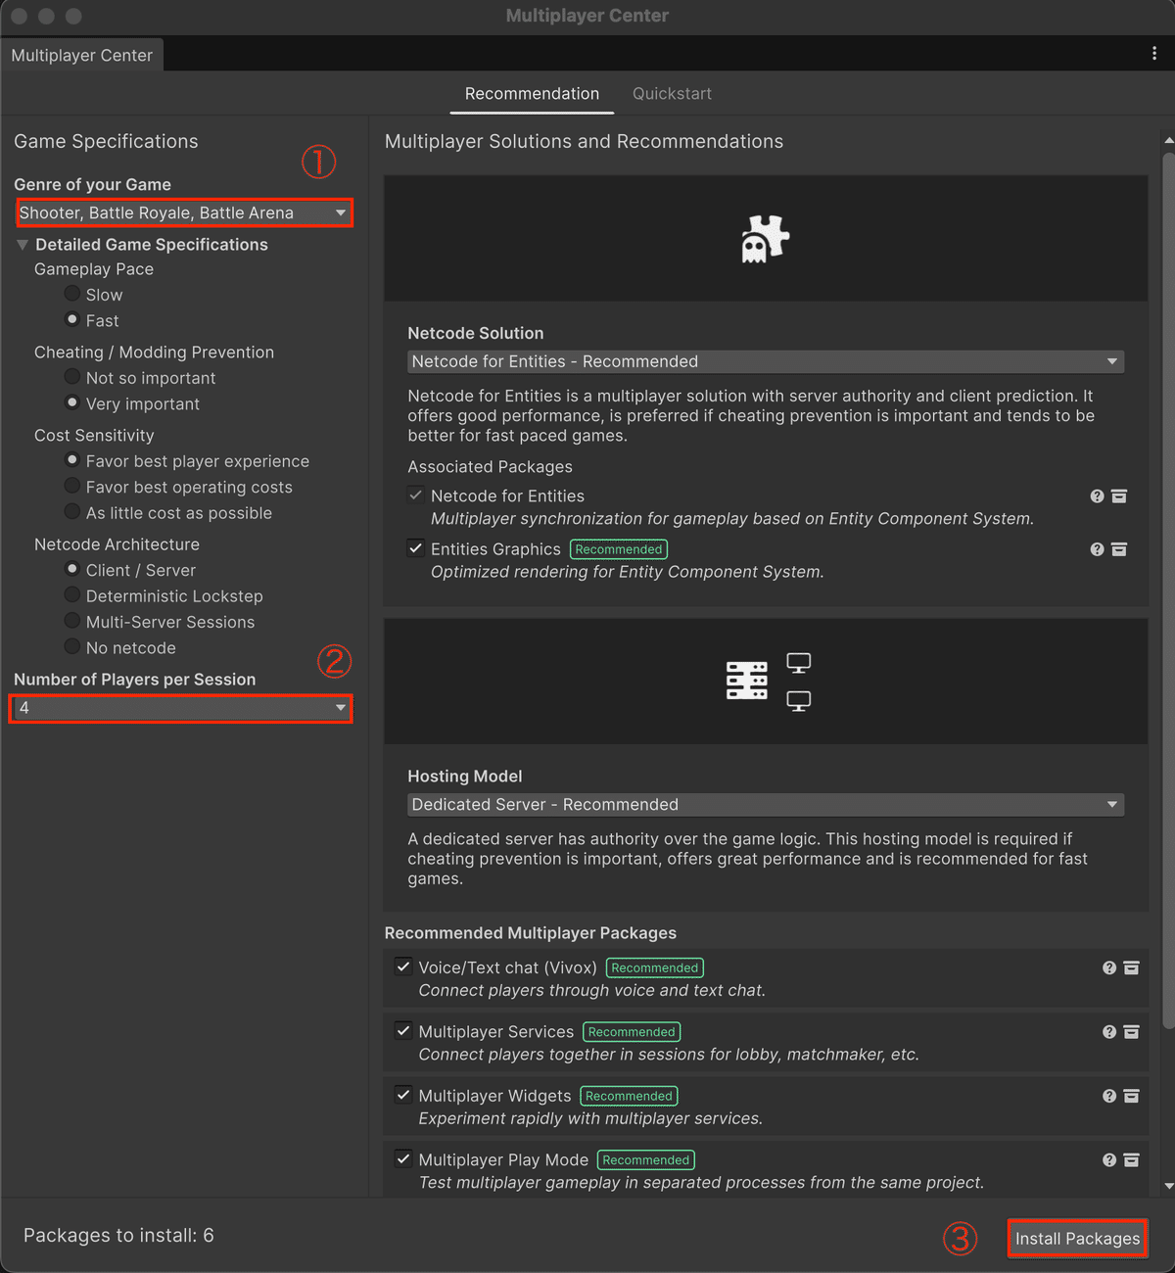Image resolution: width=1175 pixels, height=1273 pixels.
Task: Select the Slow gameplay pace option
Action: (72, 294)
